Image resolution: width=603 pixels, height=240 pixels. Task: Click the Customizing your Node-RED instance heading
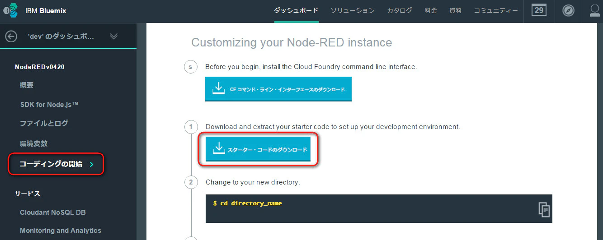[x=292, y=42]
